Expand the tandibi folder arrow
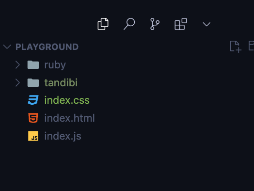This screenshot has width=254, height=191. click(x=17, y=82)
